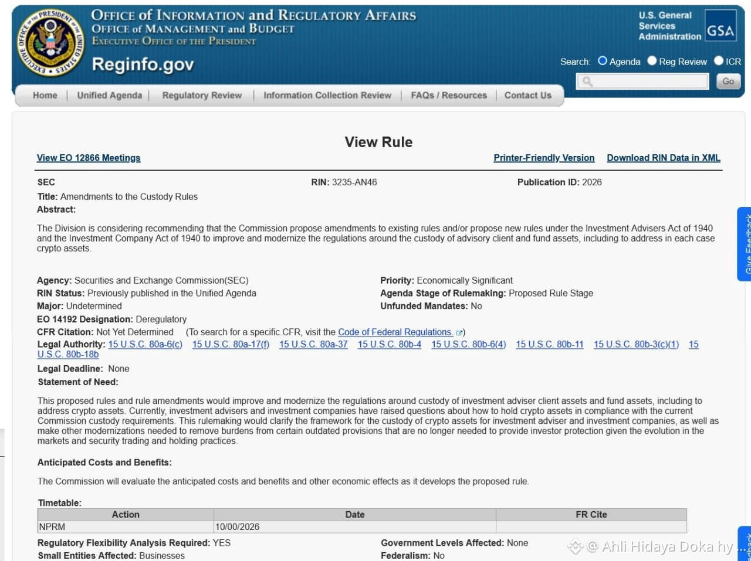Open legal authority 15 U.S.C. 80b-6(4)
Viewport: 751px width, 561px height.
(x=469, y=345)
